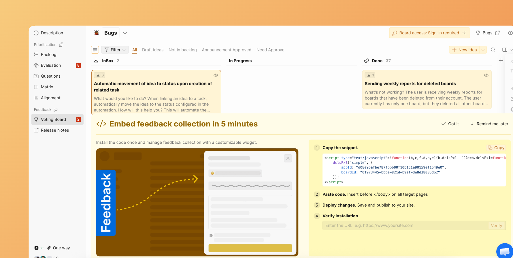Click the Copy snippet button
Screen dimensions: 513x258
coord(496,148)
